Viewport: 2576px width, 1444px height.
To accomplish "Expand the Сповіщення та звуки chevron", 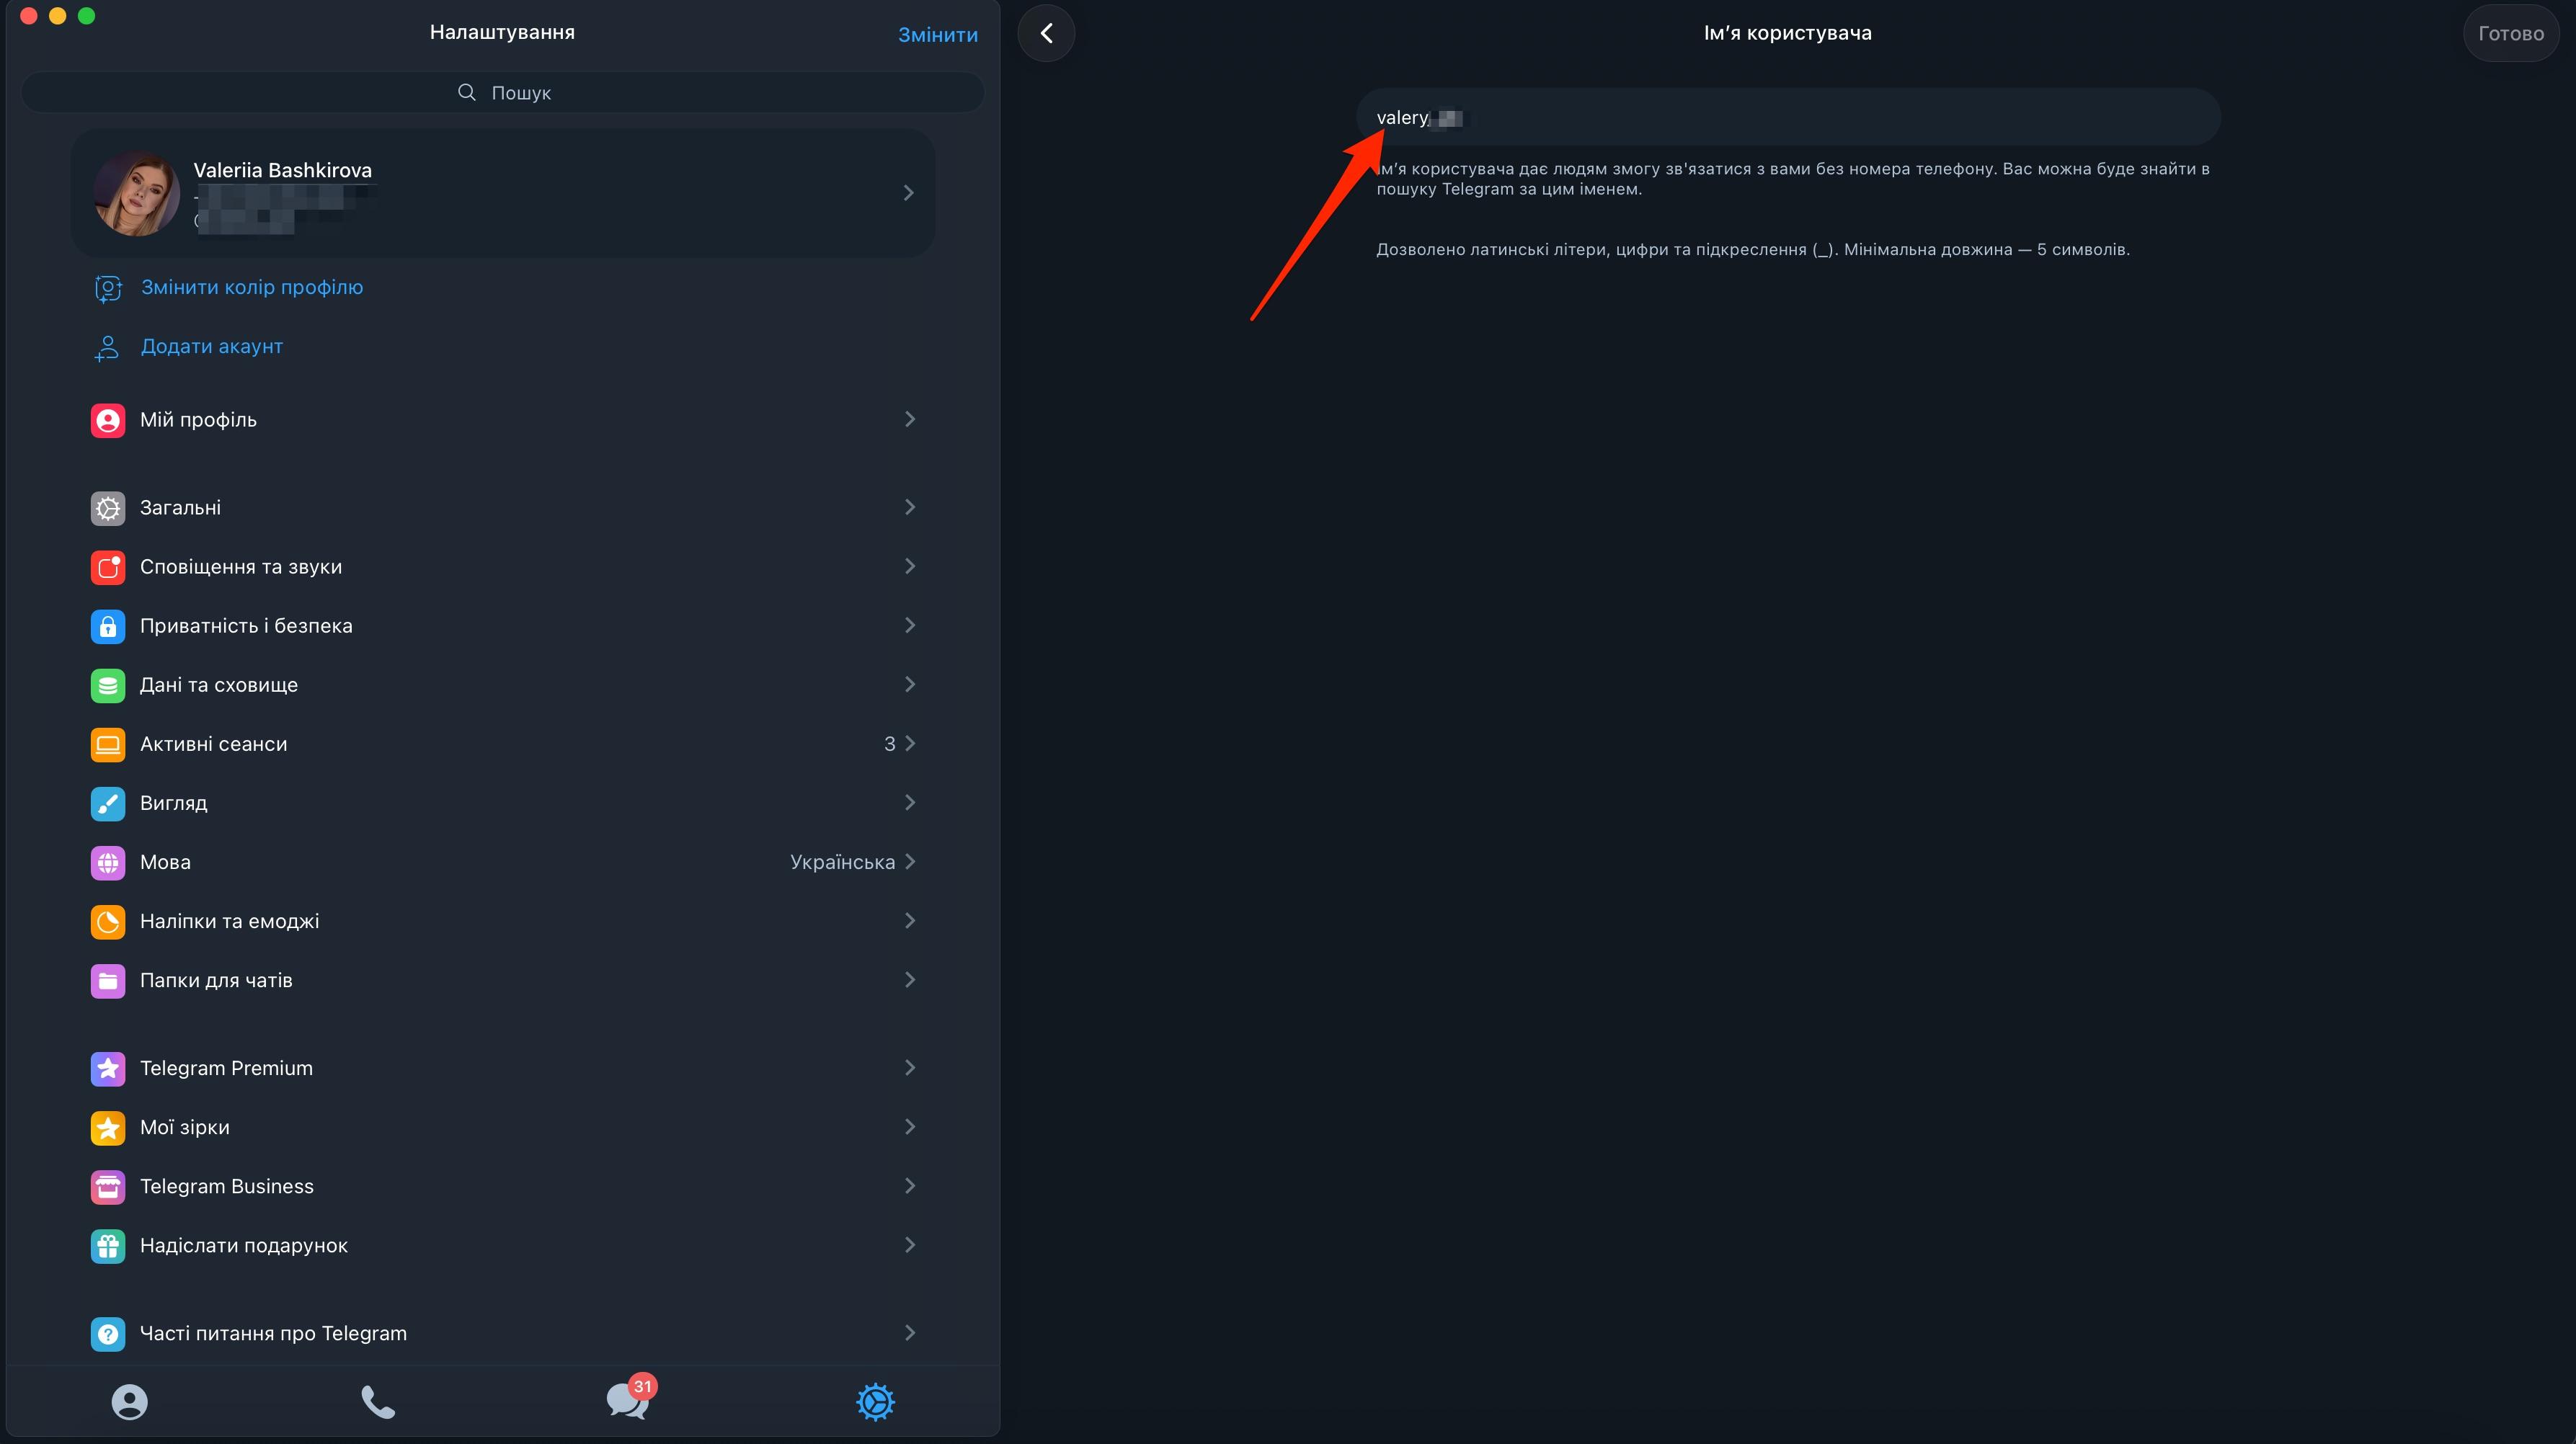I will pyautogui.click(x=909, y=566).
